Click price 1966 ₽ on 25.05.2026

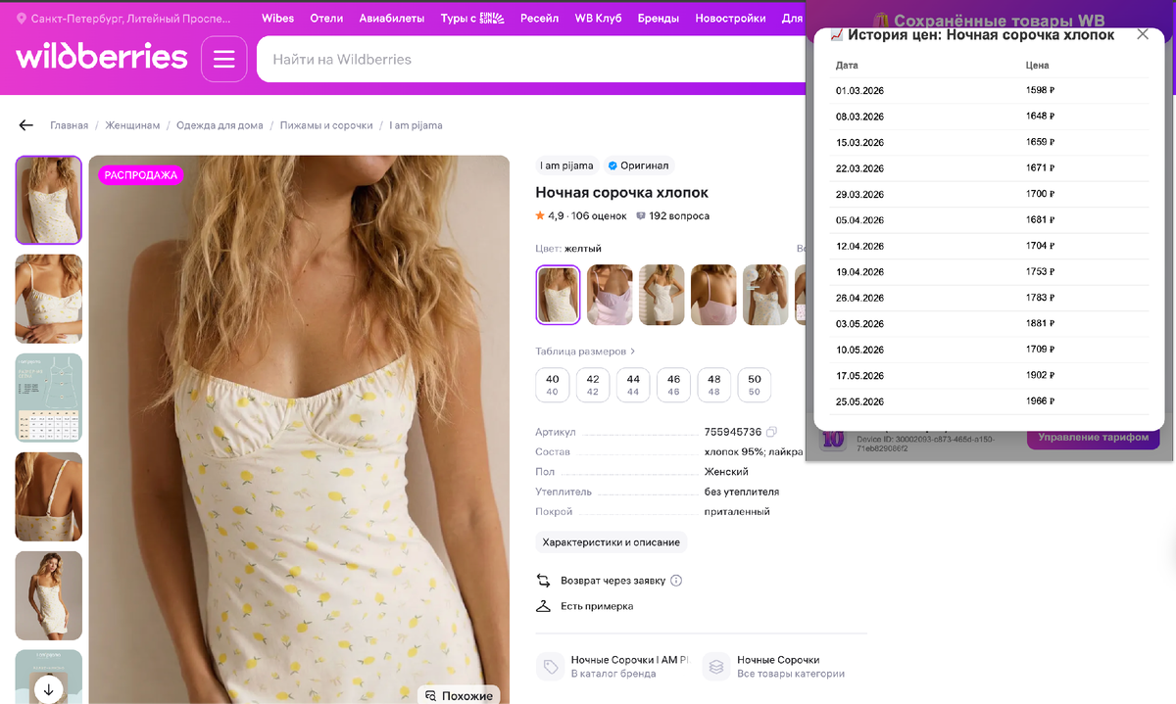coord(1040,401)
